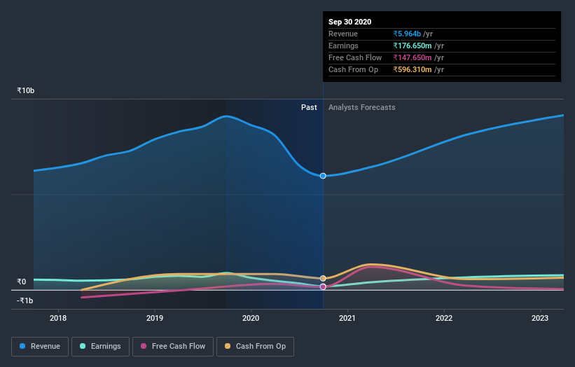This screenshot has height=367, width=575.
Task: Toggle the Earnings series legend button
Action: coord(100,347)
